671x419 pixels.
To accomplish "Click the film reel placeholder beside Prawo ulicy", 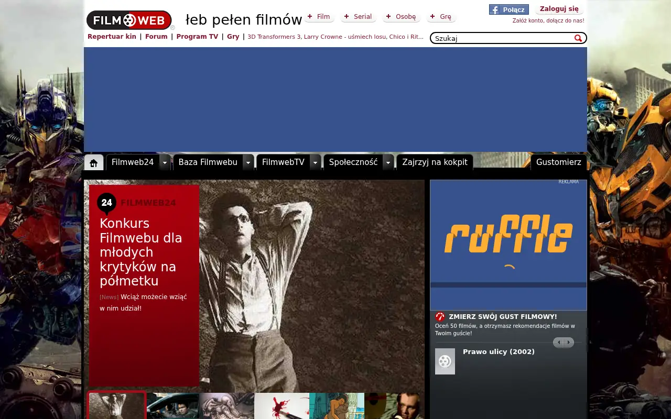I will (x=445, y=361).
